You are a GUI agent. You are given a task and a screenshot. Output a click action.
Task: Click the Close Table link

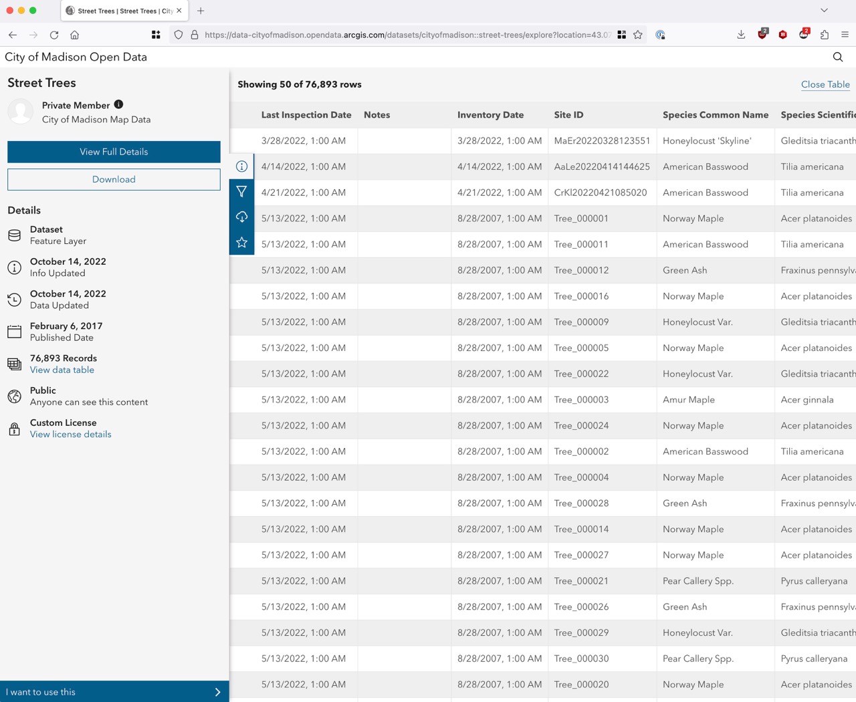coord(825,84)
